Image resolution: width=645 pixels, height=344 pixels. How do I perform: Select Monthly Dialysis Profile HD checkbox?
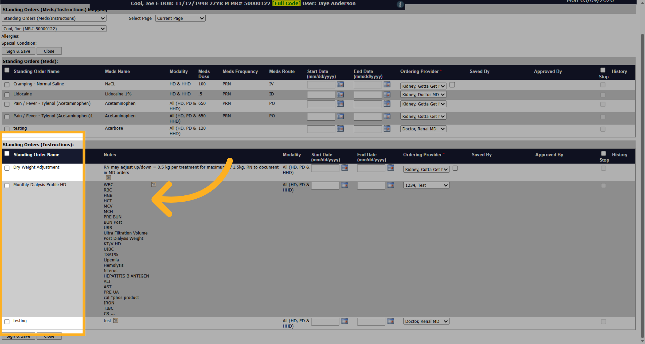(7, 185)
